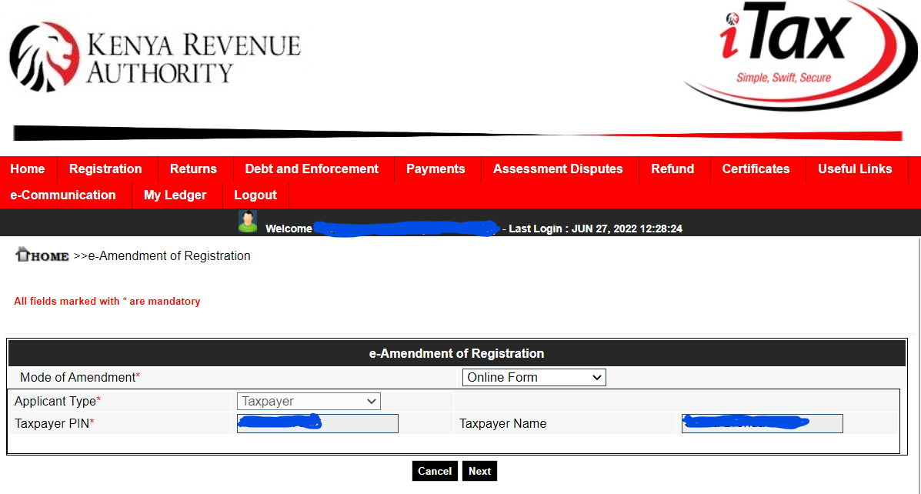Open the Certificates menu
The image size is (921, 494).
point(756,169)
